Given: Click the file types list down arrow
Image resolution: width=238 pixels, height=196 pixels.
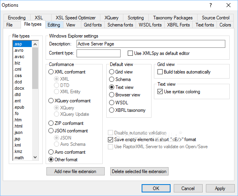Looking at the screenshot, I should tap(35, 157).
